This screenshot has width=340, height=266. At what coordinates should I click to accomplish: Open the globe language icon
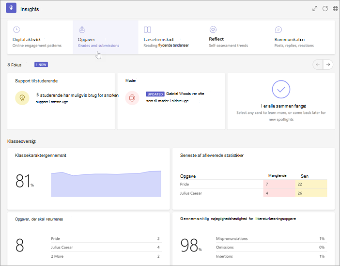(335, 9)
